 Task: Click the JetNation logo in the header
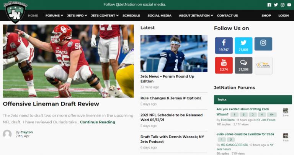[15, 12]
